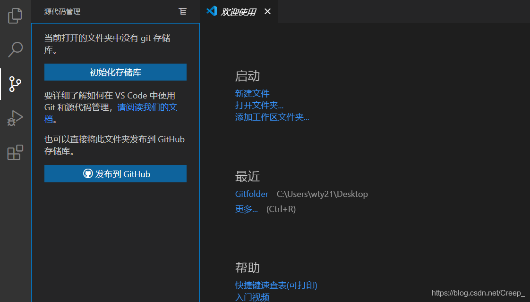
Task: Click the 启动 section heading
Action: [x=248, y=76]
